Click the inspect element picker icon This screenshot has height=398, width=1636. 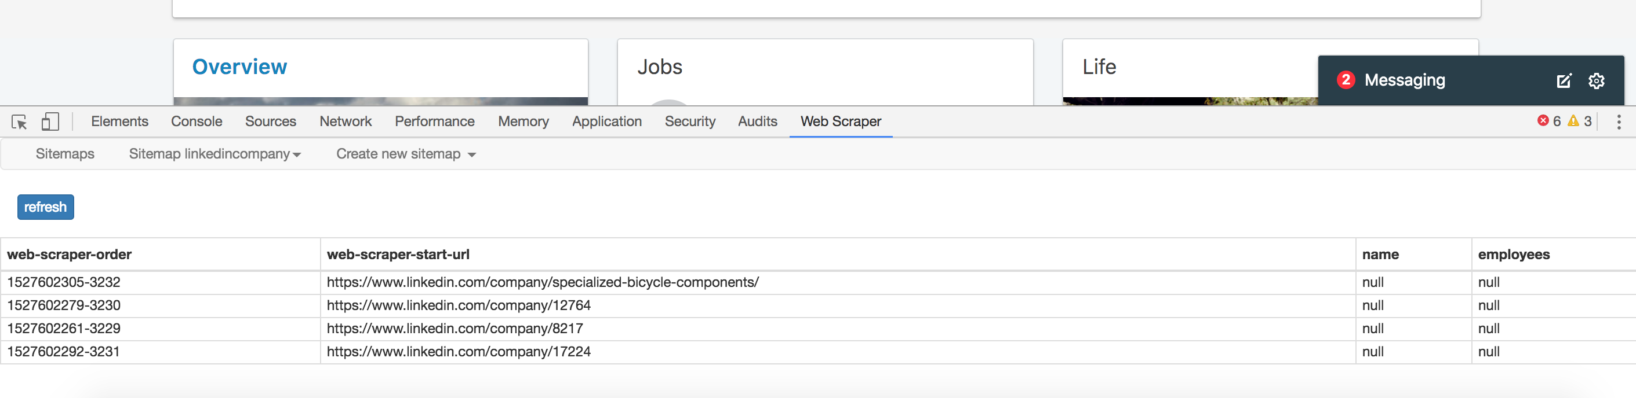click(19, 121)
